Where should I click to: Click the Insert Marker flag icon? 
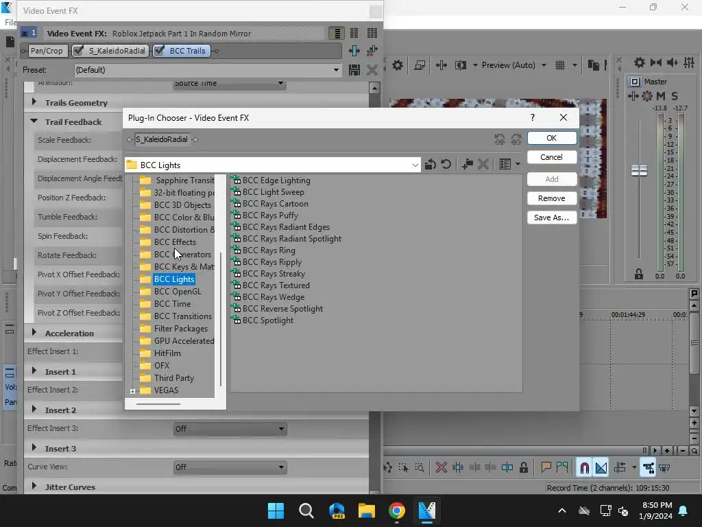tap(546, 468)
